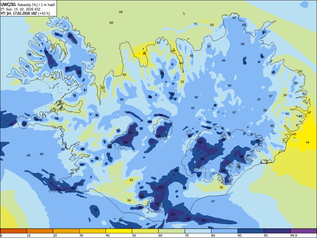Pick the 60–70 pale green legend swatch
Image resolution: width=317 pixels, height=238 pixels.
[171, 231]
